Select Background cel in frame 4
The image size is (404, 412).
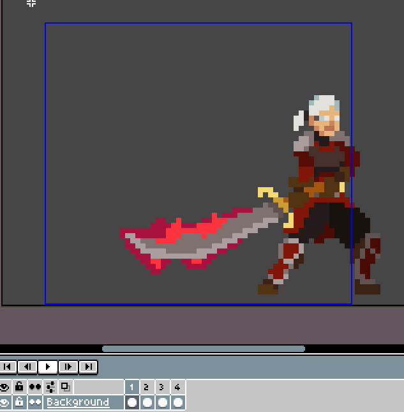(177, 402)
